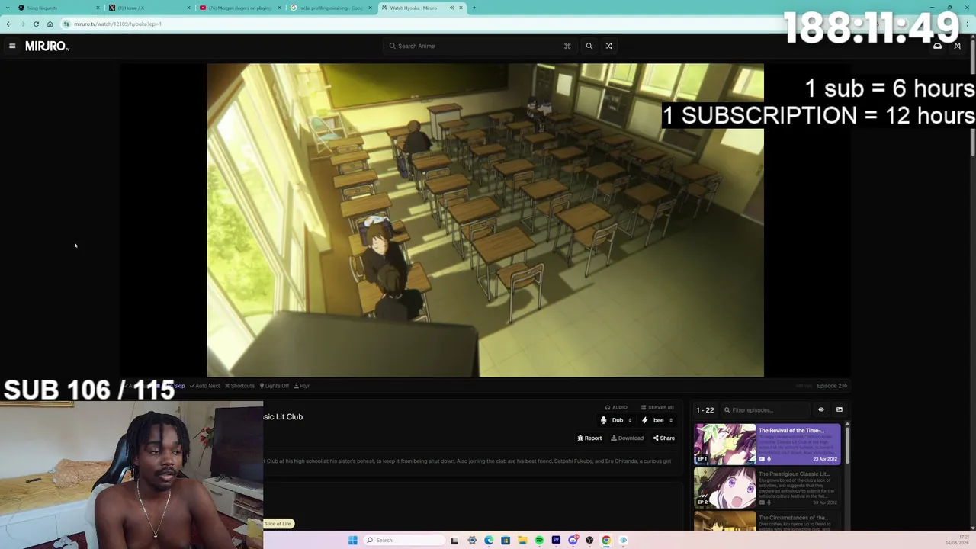Image resolution: width=976 pixels, height=549 pixels.
Task: Toggle Lights Off mode
Action: coord(274,386)
